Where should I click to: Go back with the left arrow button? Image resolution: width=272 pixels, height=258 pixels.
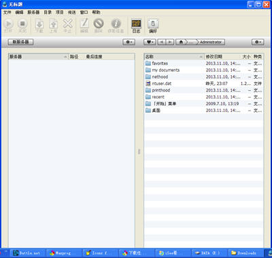tap(161, 42)
